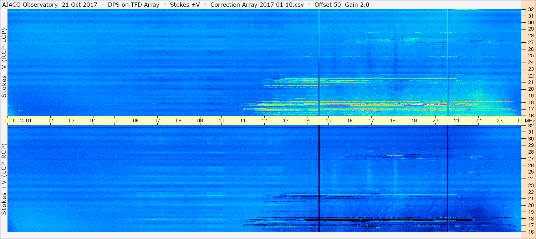Select the 20 hour tick on the time axis
The height and width of the screenshot is (239, 536).
(435, 121)
